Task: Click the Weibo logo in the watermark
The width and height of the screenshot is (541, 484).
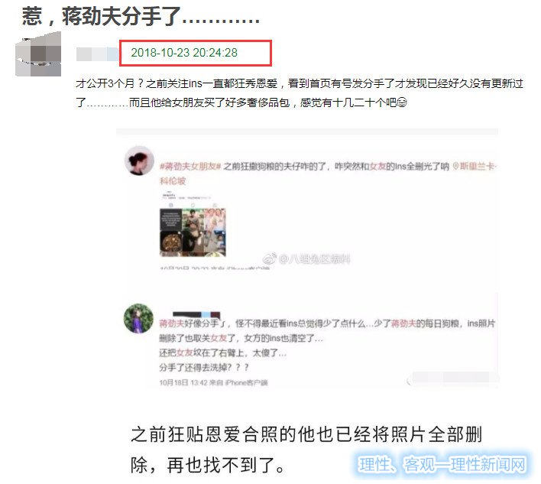Action: (270, 258)
